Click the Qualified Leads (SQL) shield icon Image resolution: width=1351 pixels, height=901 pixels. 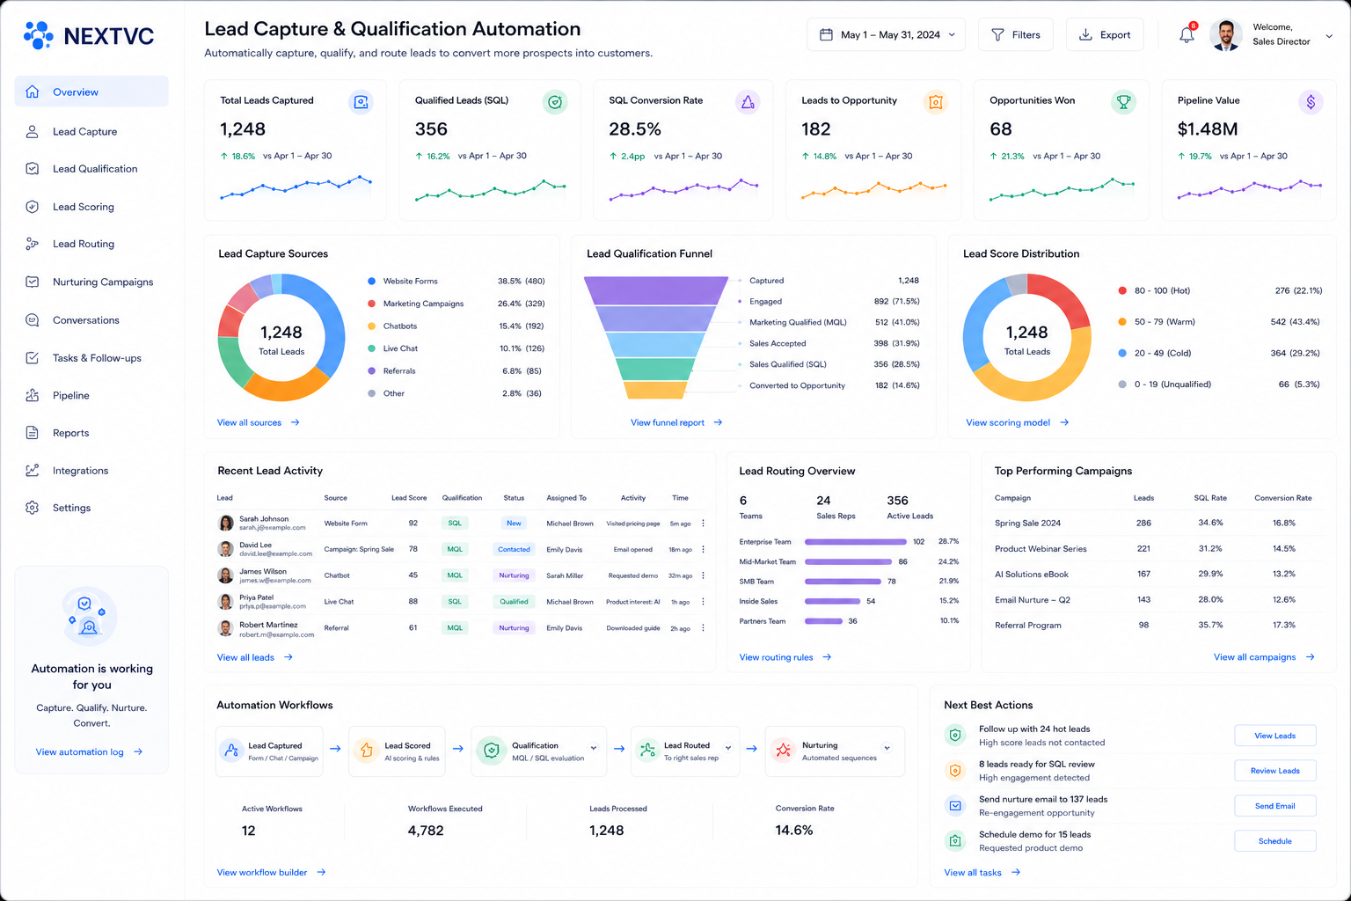point(555,102)
